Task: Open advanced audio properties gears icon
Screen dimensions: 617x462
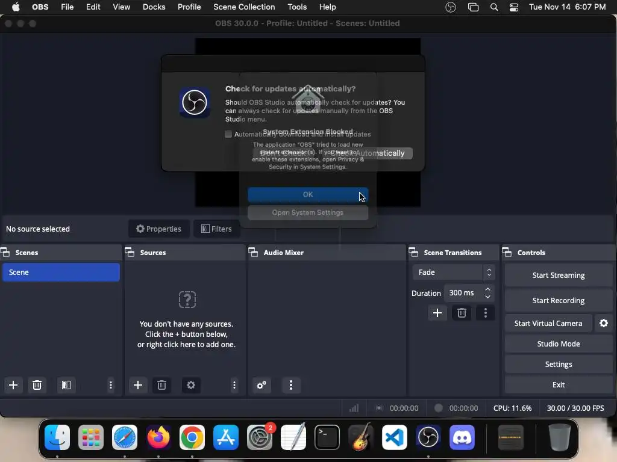Action: click(262, 385)
